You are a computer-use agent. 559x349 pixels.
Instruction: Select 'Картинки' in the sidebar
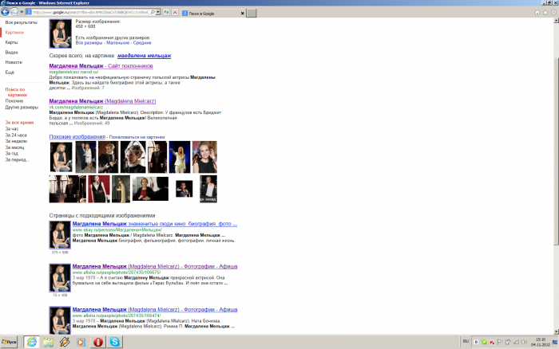pos(14,33)
